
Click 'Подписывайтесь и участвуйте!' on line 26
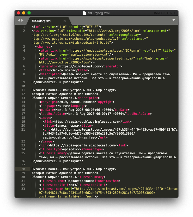coord(57,161)
